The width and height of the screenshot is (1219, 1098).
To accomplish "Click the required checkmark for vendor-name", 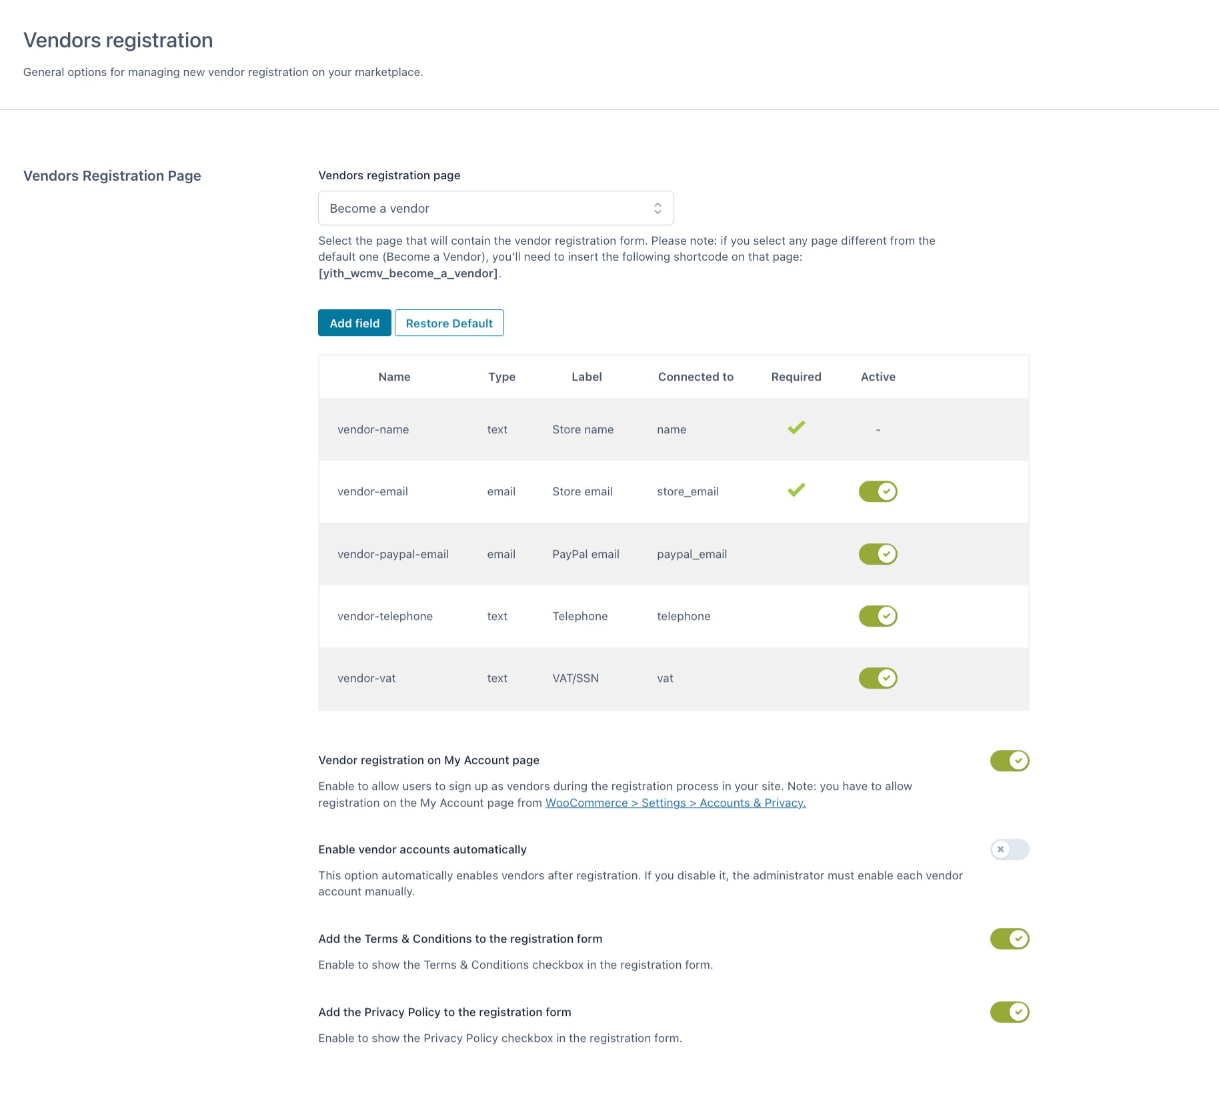I will [x=796, y=428].
